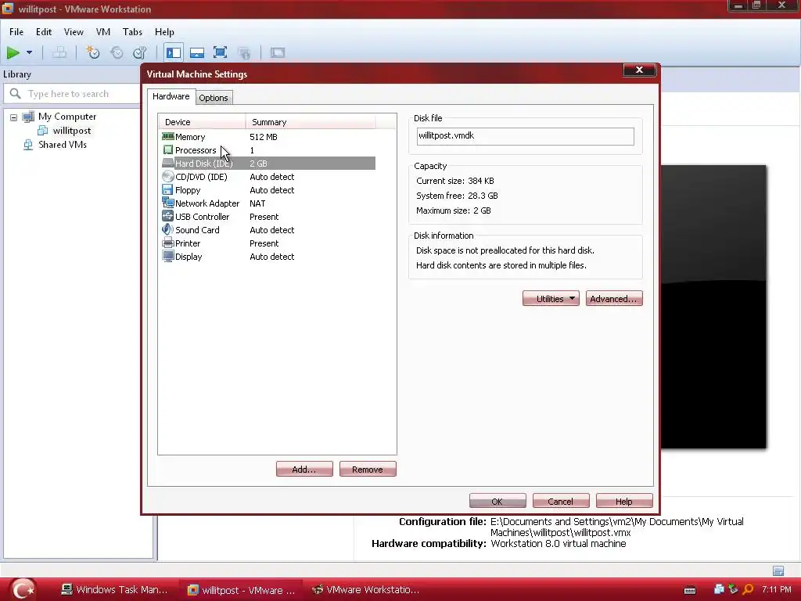801x601 pixels.
Task: Click the Send Ctrl+Alt+Del toolbar icon
Action: point(59,52)
